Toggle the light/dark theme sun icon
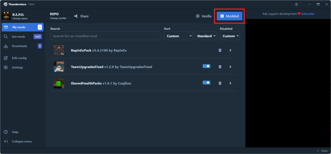Viewport: 331px width, 154px height. (296, 4)
